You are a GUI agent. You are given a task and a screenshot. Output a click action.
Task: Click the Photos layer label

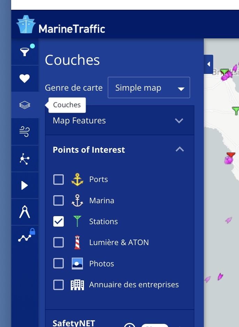pos(101,264)
